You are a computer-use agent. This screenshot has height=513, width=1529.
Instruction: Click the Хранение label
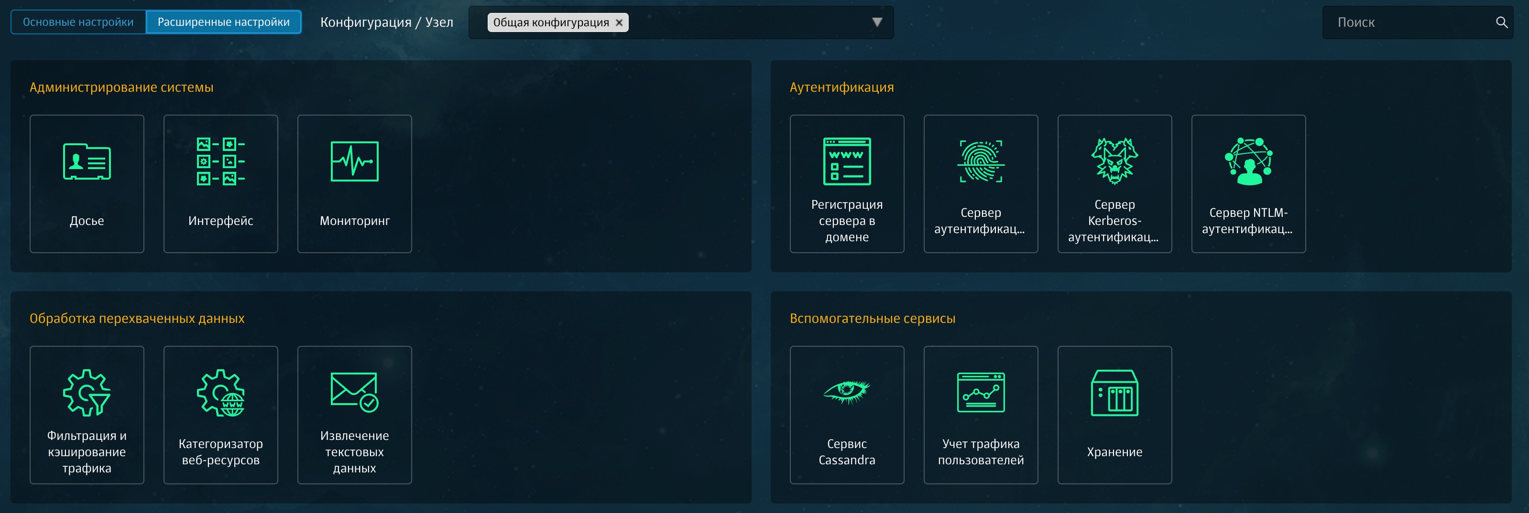point(1114,452)
